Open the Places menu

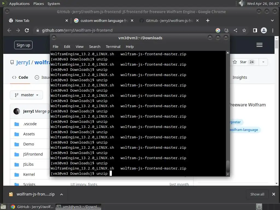click(39, 4)
